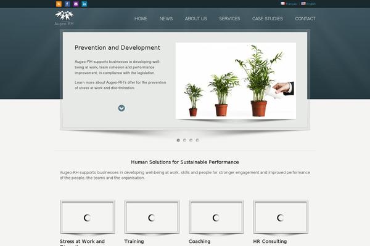
Task: Select the third slider pagination dot
Action: coord(191,140)
